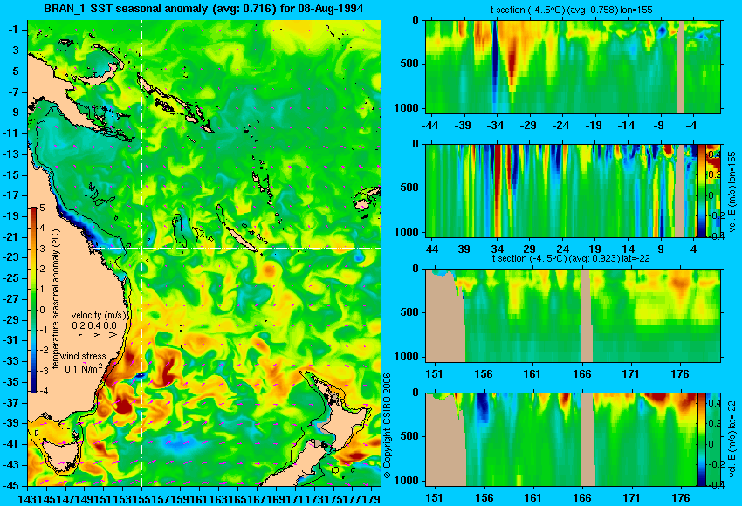Click the 'velocity (m/s)' legend text
The width and height of the screenshot is (742, 506).
[99, 315]
